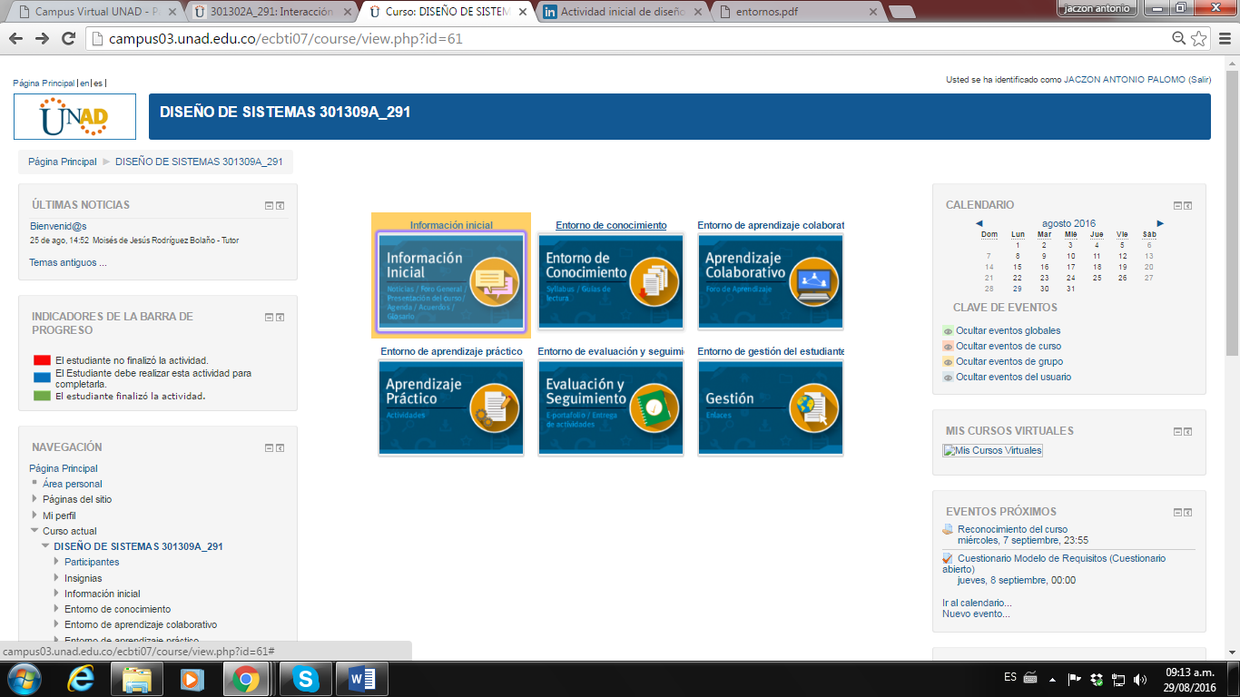Click the red 'no finalizó la actividad' swatch
Screen dimensions: 1240x697
(x=42, y=360)
